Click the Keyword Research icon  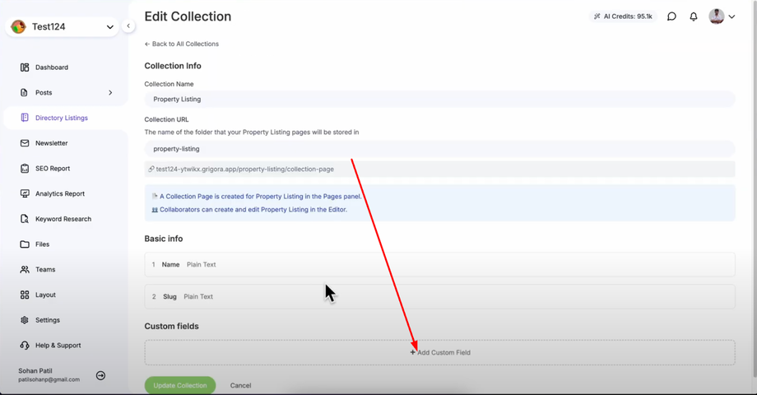click(25, 219)
